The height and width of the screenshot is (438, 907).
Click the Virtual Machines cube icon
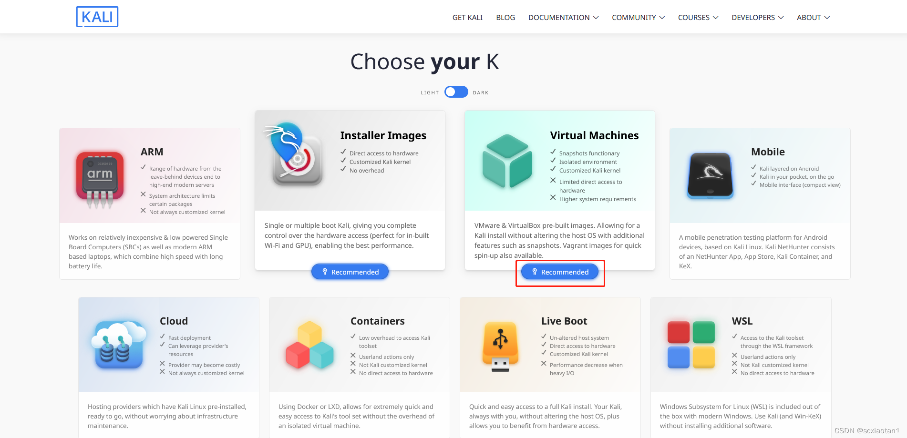[507, 161]
